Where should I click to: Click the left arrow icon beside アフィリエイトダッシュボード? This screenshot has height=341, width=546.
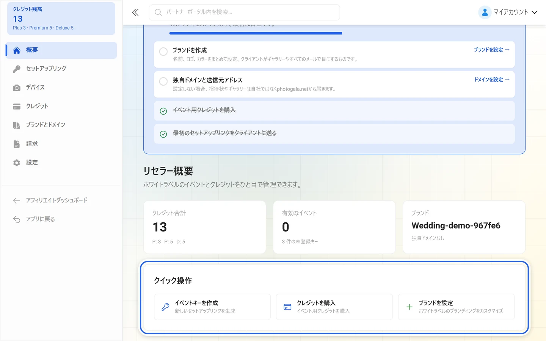pos(17,201)
